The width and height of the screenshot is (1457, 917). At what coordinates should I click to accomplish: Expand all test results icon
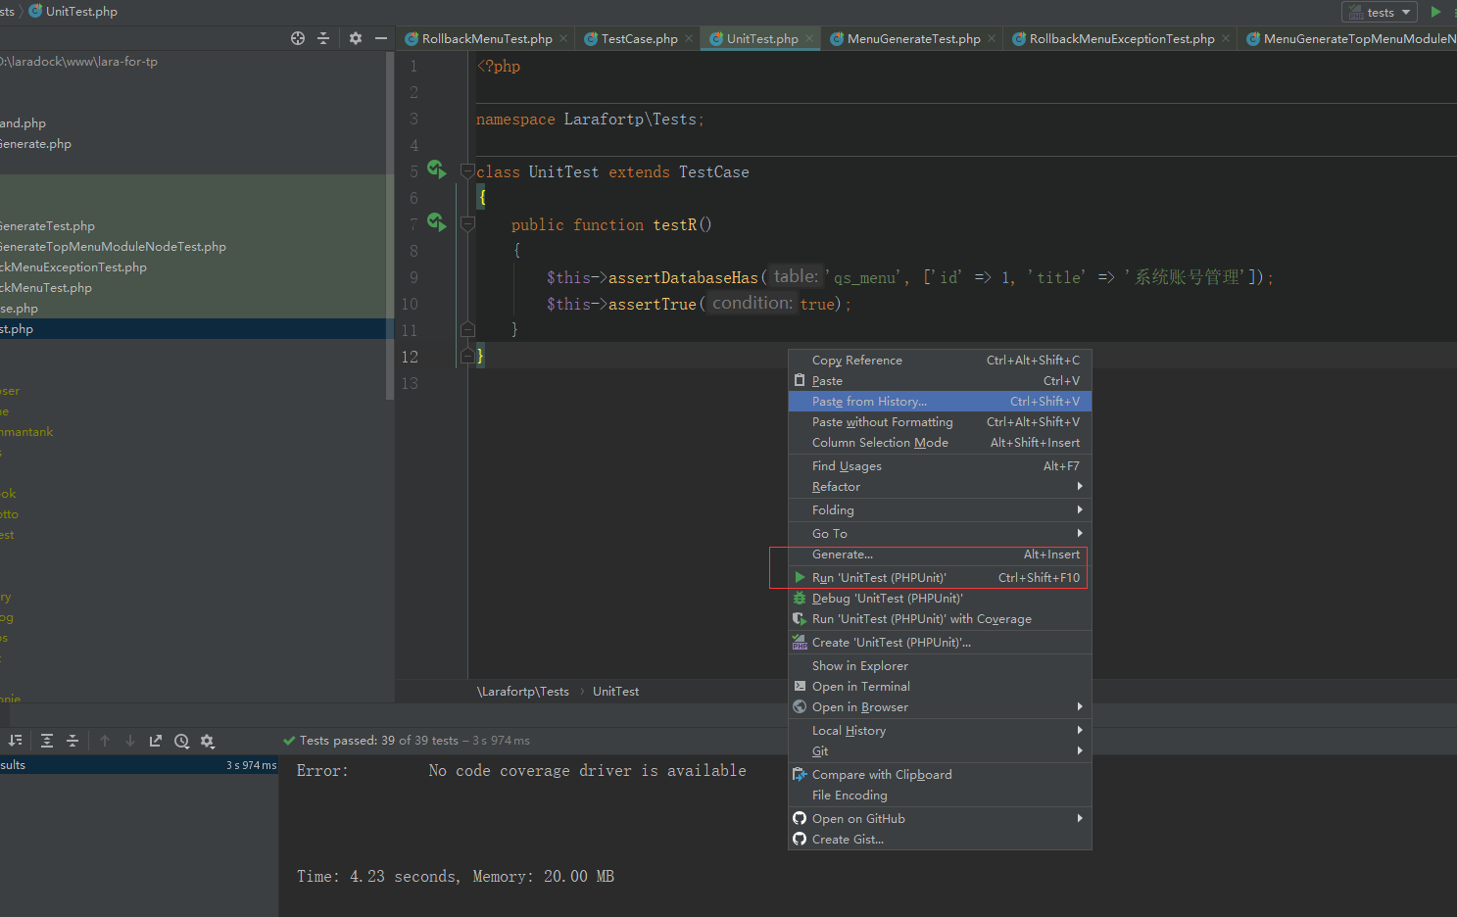(47, 741)
